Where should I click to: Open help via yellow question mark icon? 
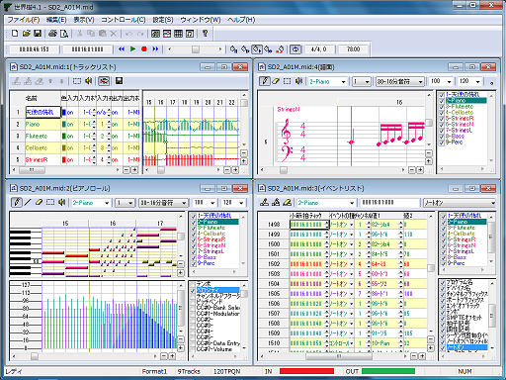(206, 34)
